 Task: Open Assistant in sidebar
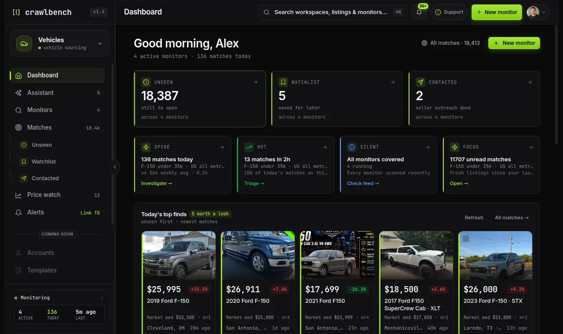(58, 93)
